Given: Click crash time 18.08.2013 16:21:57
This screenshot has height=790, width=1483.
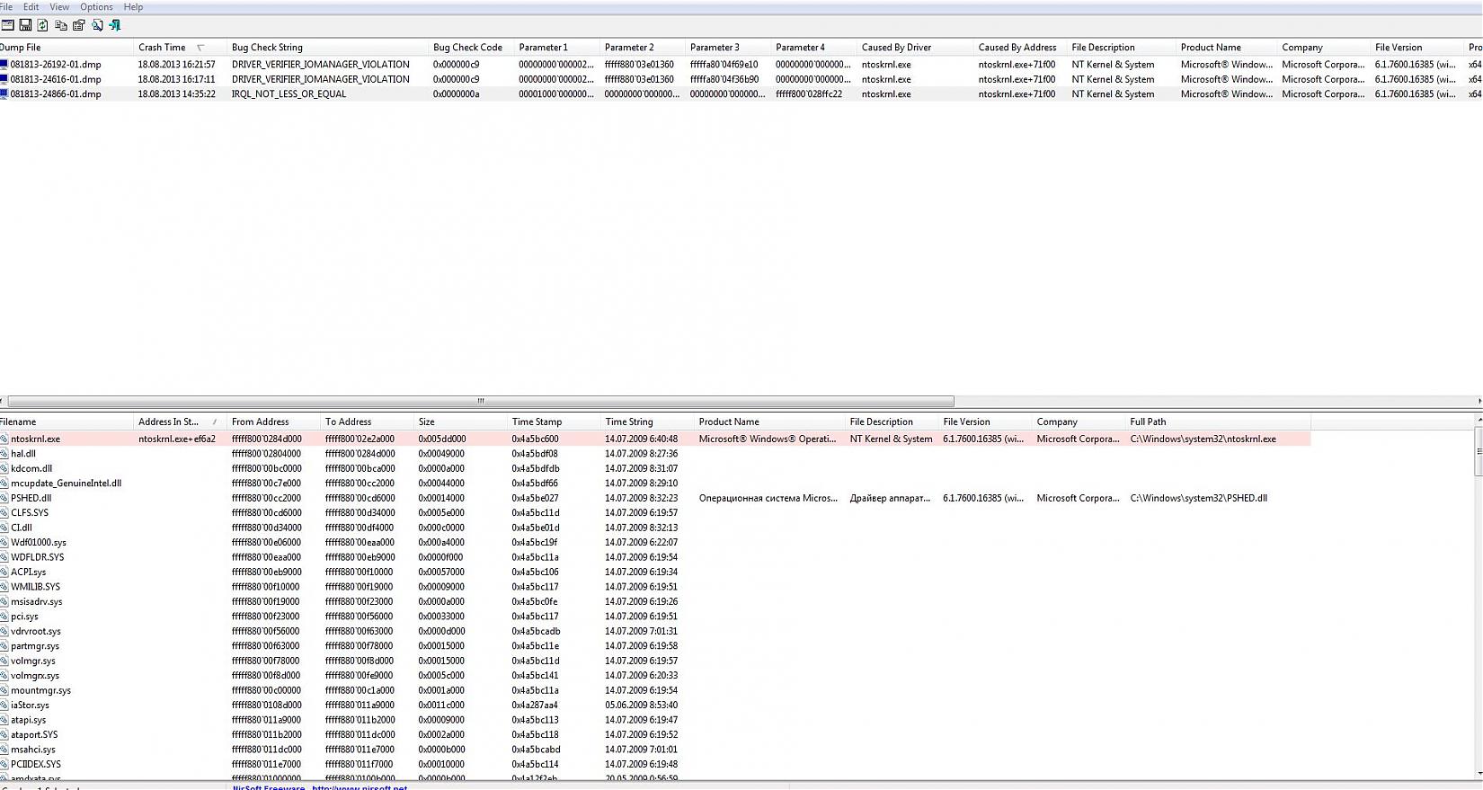Looking at the screenshot, I should pos(176,65).
